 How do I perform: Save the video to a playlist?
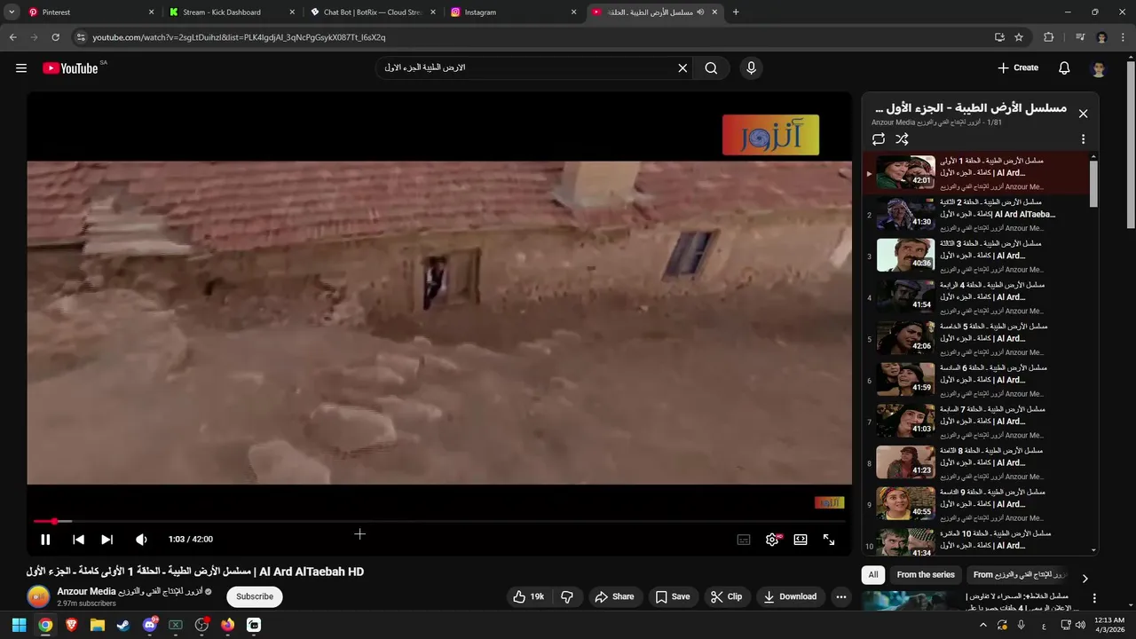pyautogui.click(x=673, y=596)
